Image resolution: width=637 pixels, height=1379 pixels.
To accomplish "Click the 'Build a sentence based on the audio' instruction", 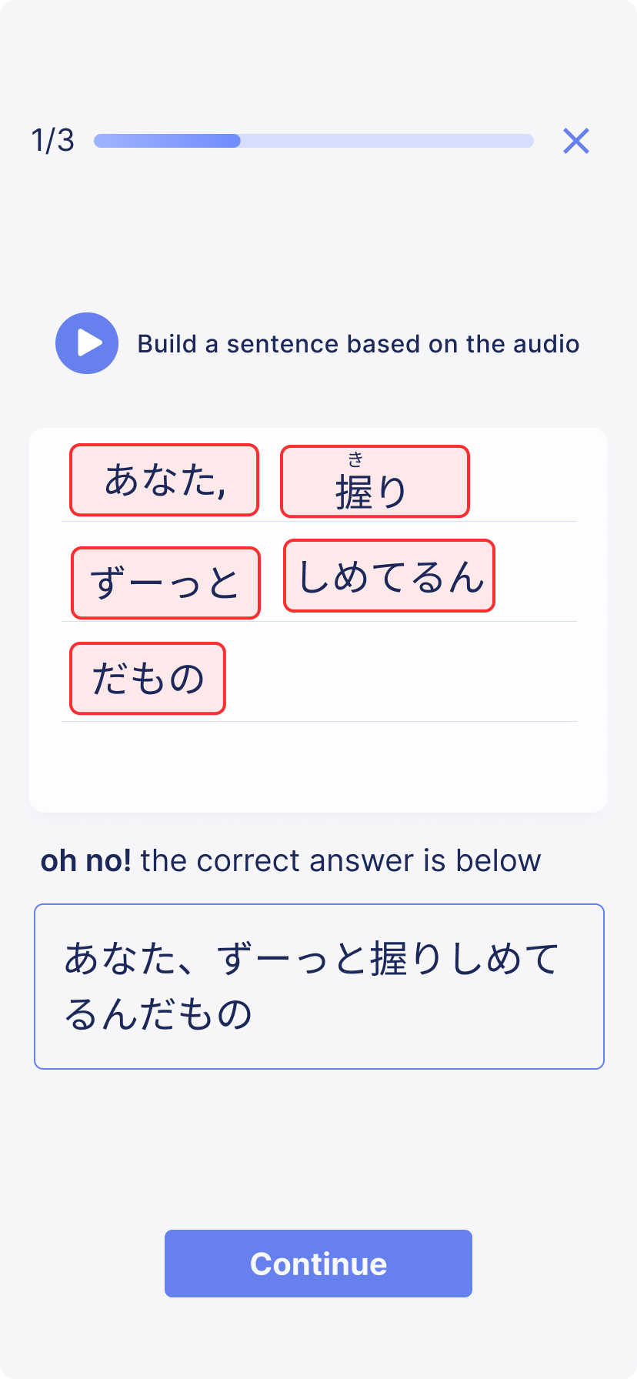I will tap(359, 344).
